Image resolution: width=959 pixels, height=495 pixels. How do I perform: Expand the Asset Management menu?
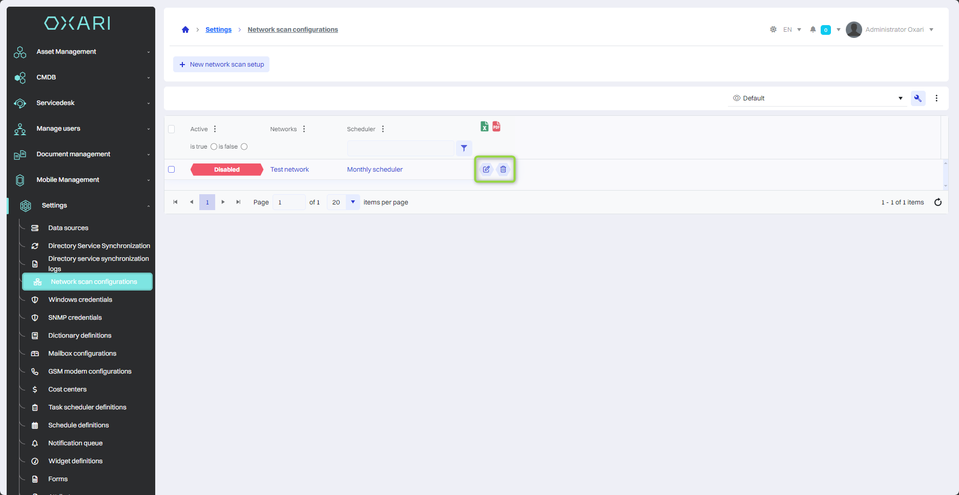82,52
